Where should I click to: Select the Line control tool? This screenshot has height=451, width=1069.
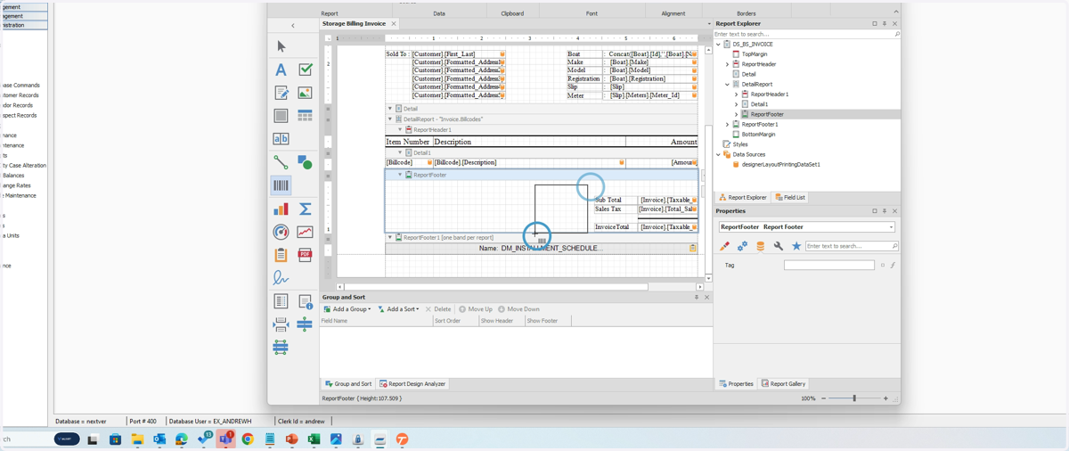pos(281,162)
